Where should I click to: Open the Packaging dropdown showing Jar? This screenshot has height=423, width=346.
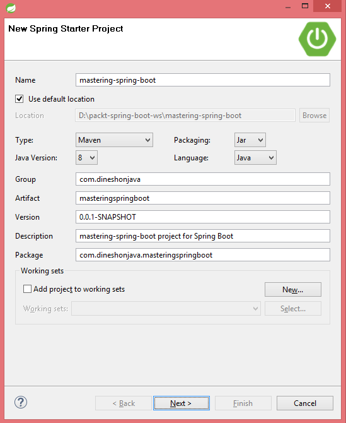pos(250,140)
